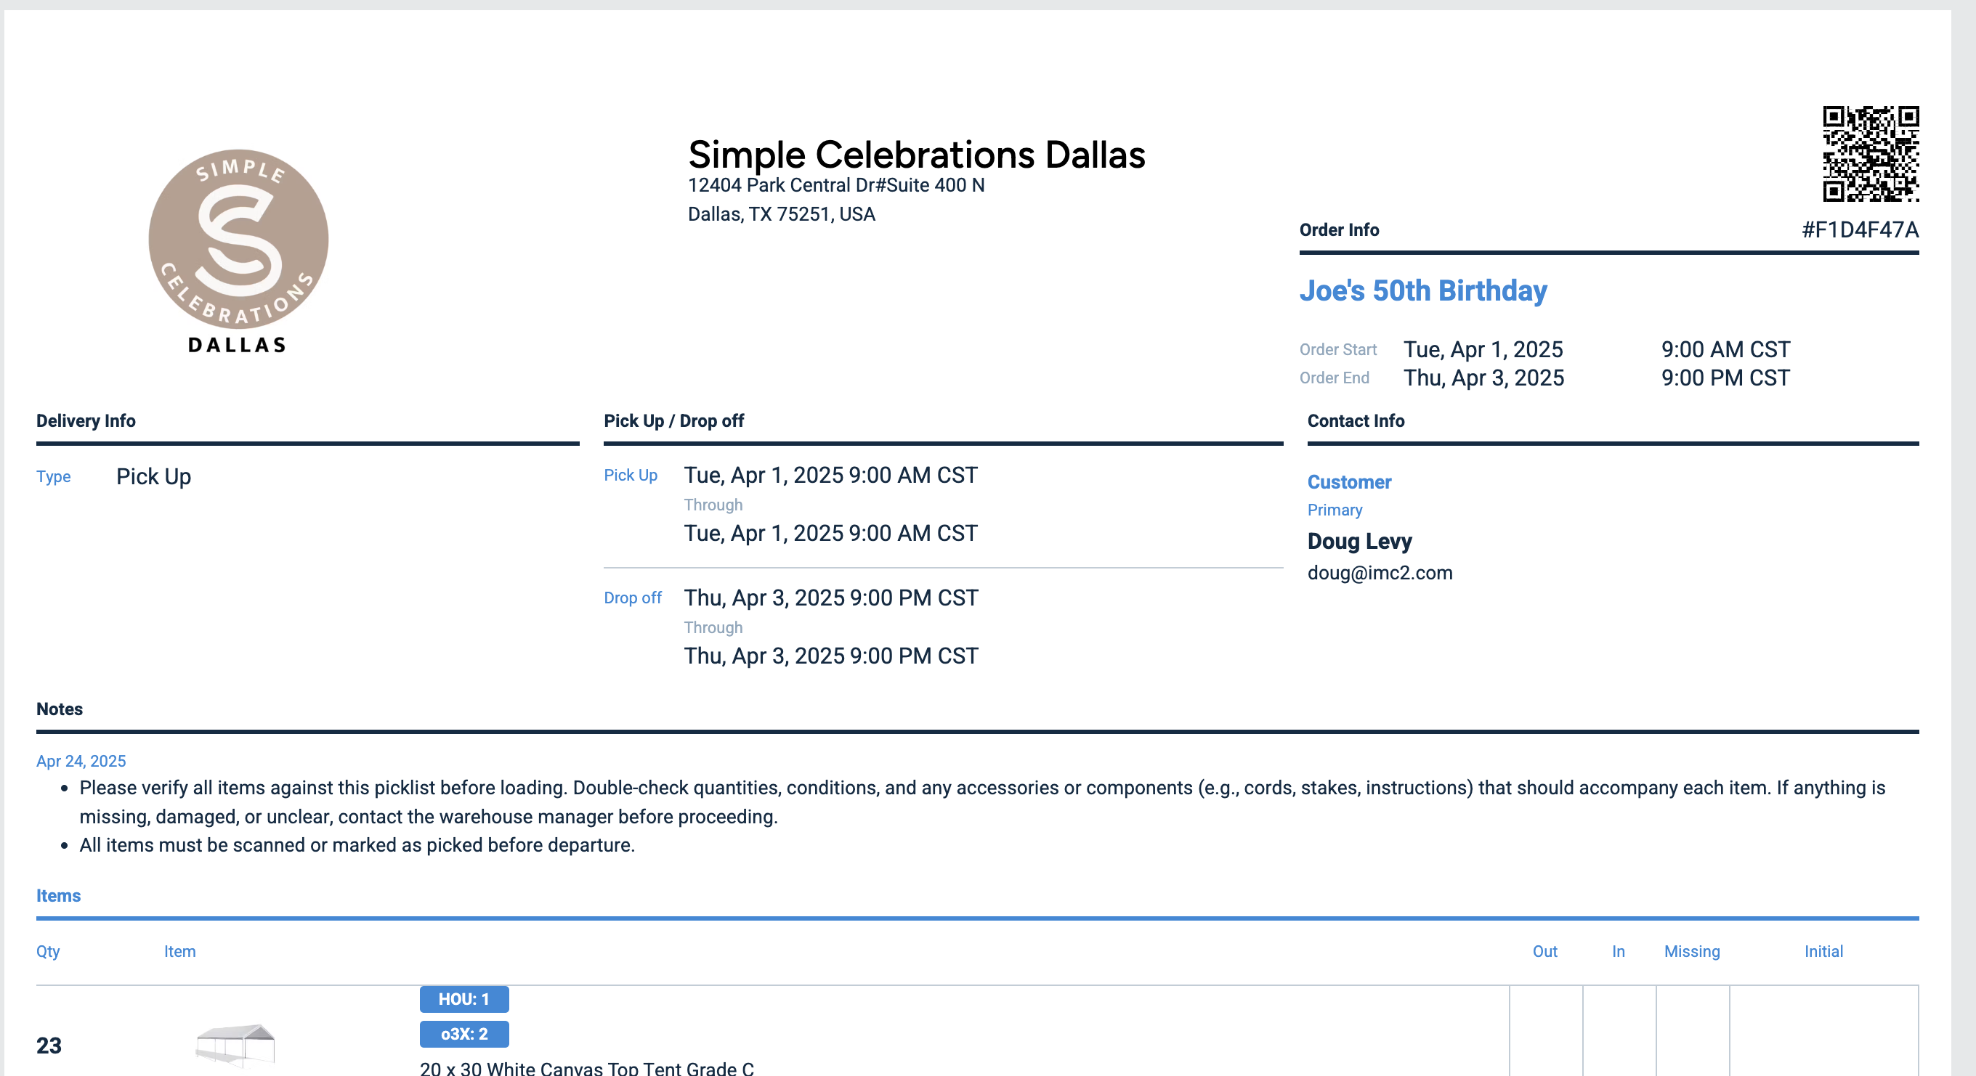Image resolution: width=1976 pixels, height=1076 pixels.
Task: Click the Simple Celebrations Dallas company title
Action: click(x=916, y=154)
